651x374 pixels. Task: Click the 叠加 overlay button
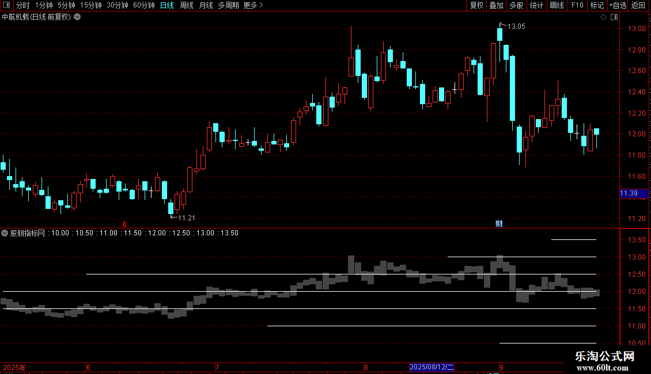pos(496,5)
